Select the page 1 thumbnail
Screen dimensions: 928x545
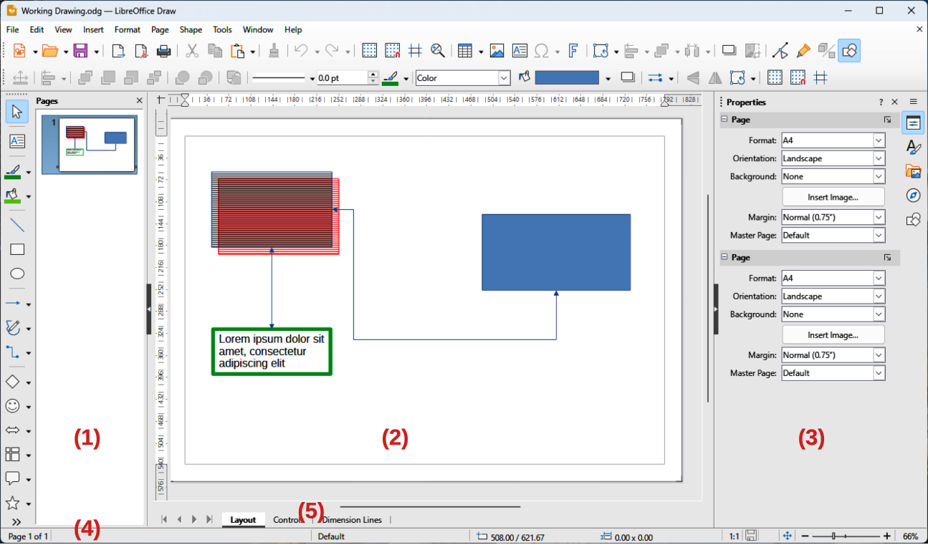[90, 145]
